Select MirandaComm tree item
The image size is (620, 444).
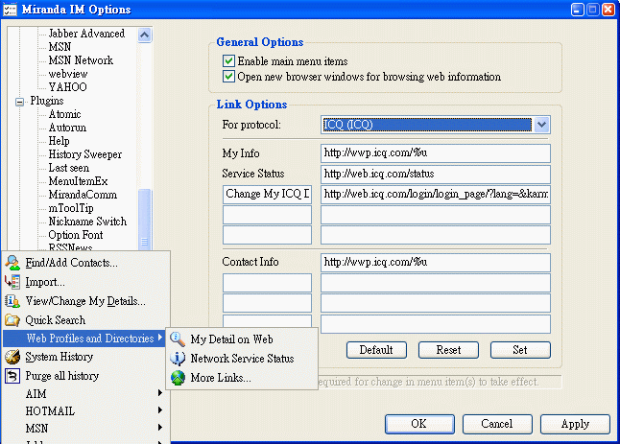tap(83, 195)
